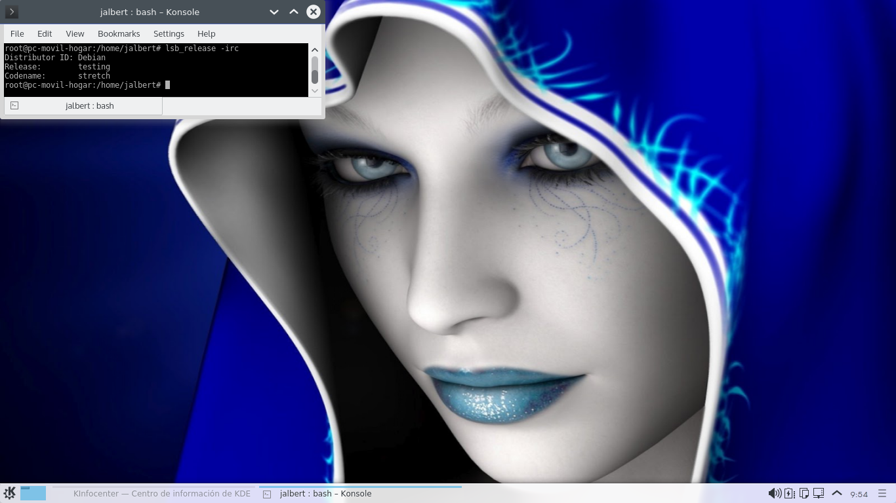896x503 pixels.
Task: Expand hidden system tray icons
Action: 837,493
